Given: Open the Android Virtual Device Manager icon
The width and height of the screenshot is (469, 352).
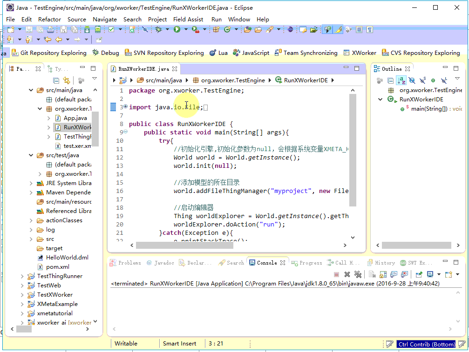Looking at the screenshot, I should [x=98, y=29].
